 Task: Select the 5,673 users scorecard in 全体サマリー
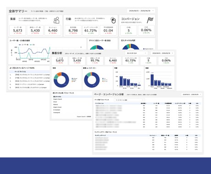coord(18,30)
